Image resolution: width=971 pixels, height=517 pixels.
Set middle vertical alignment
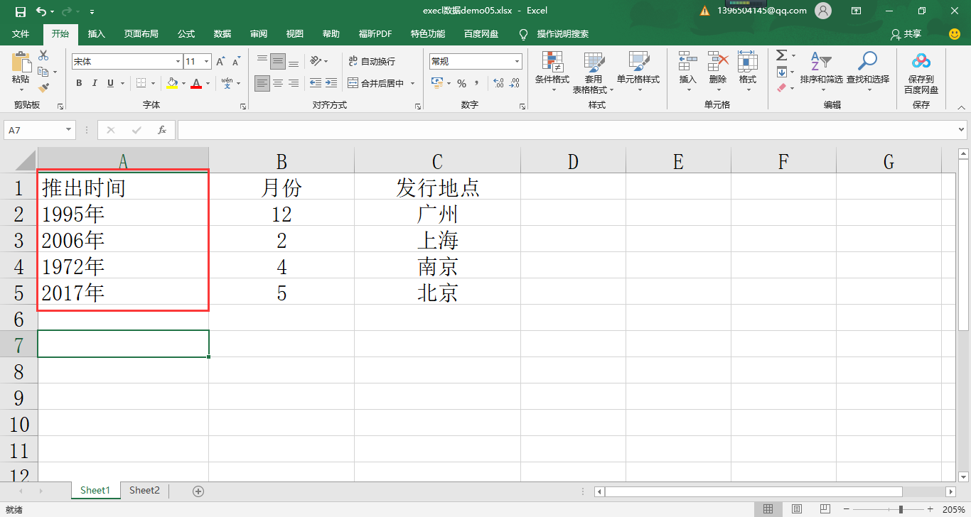[x=278, y=61]
